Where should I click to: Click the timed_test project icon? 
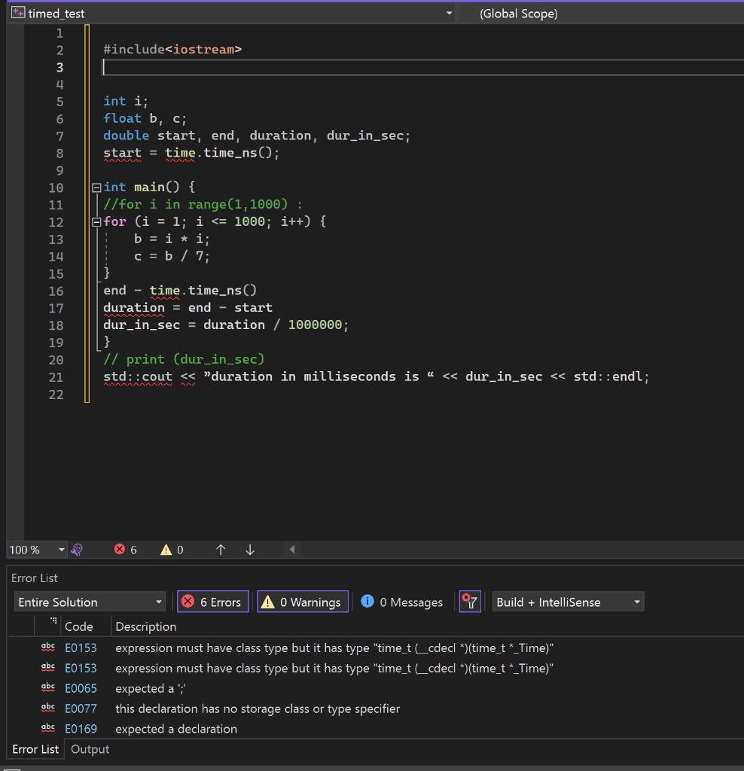(x=18, y=13)
